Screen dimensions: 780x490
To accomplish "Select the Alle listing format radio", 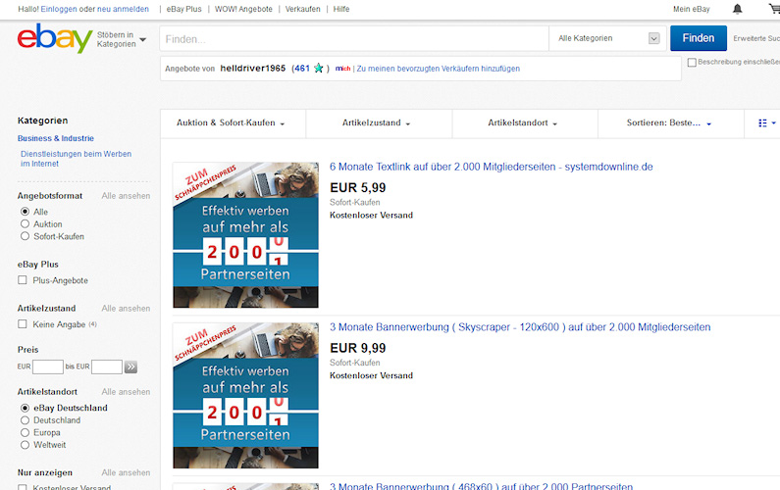I will 25,212.
